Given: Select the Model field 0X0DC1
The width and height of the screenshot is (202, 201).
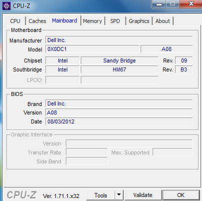Looking at the screenshot, I should click(92, 49).
